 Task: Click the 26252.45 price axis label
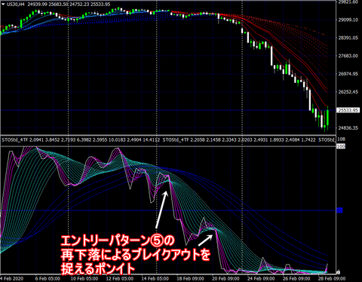[x=348, y=92]
